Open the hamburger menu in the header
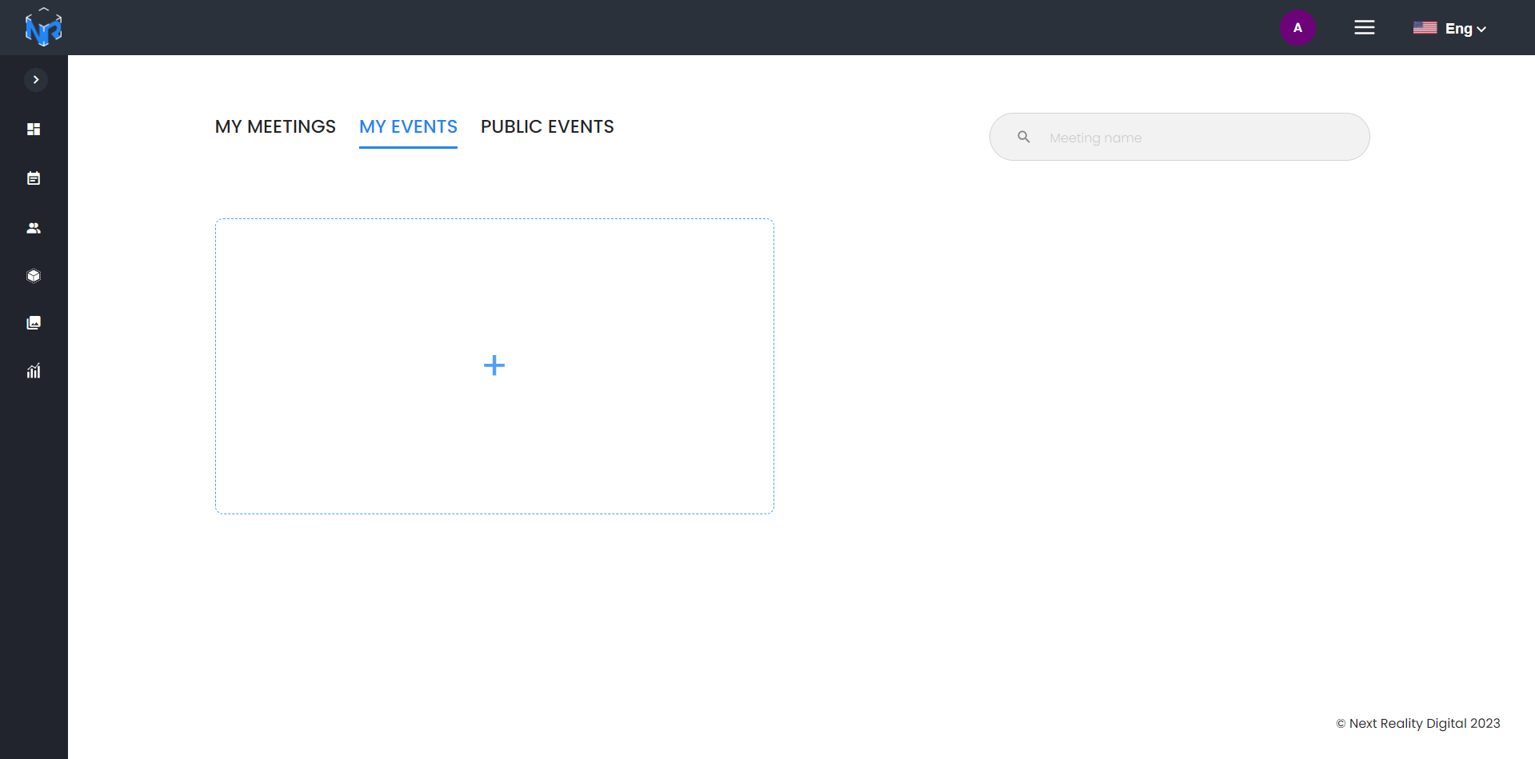The image size is (1535, 759). 1365,28
